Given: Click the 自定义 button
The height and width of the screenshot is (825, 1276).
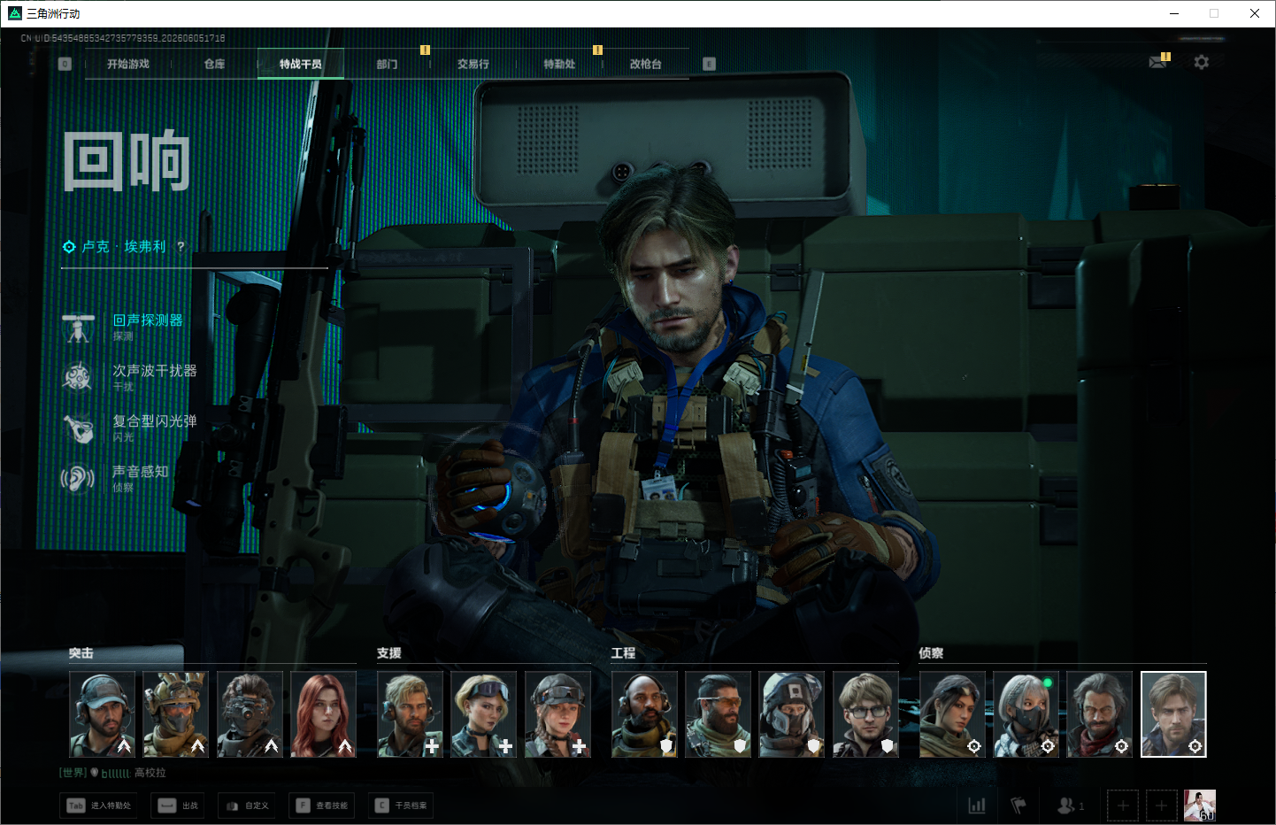Looking at the screenshot, I should 247,806.
